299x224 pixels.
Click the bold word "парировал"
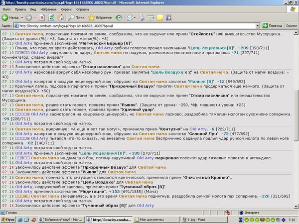167,158
